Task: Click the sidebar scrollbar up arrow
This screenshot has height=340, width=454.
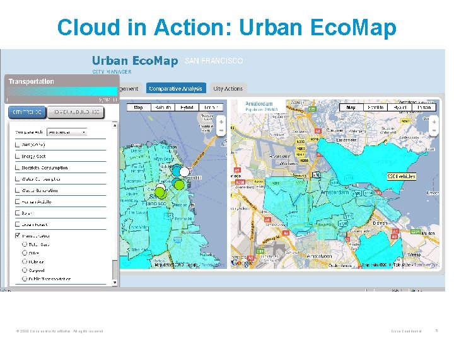Action: click(x=115, y=125)
